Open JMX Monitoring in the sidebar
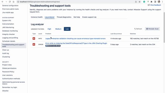Image resolution: width=165 pixels, height=93 pixels. (x=8, y=27)
